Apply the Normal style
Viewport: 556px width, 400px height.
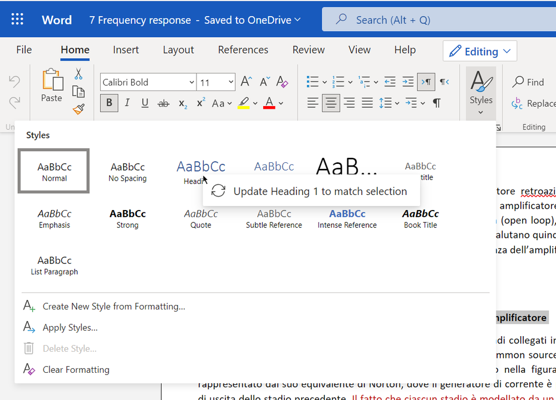[x=54, y=171]
